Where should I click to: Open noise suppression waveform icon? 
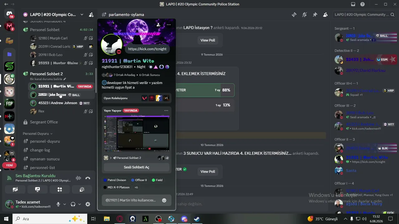coord(78,178)
